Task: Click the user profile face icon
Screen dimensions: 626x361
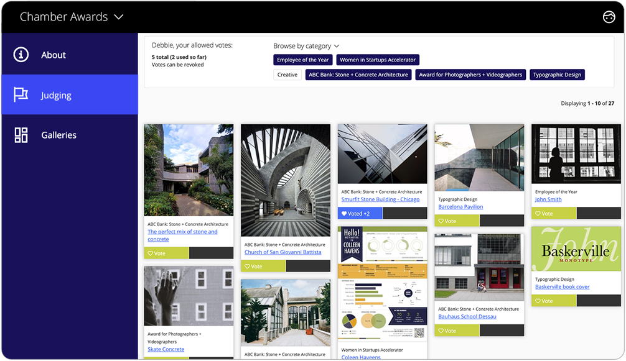Action: pyautogui.click(x=609, y=17)
